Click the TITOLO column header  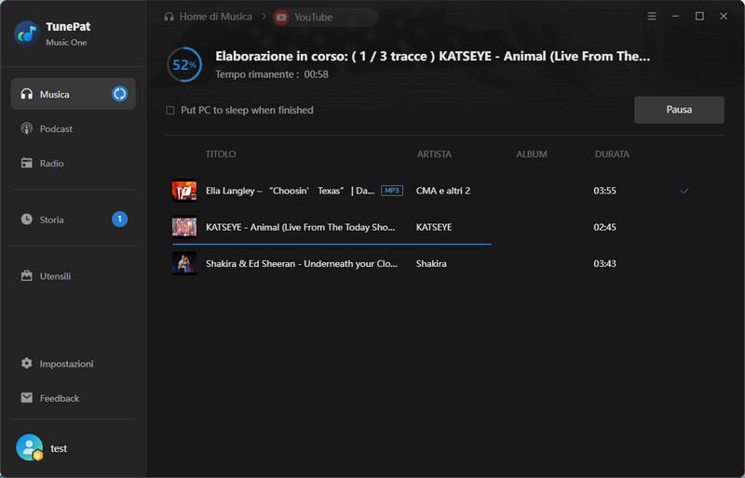[x=221, y=154]
